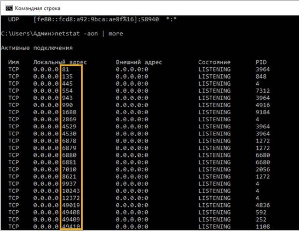Select port 6880 in local address column

(69, 155)
